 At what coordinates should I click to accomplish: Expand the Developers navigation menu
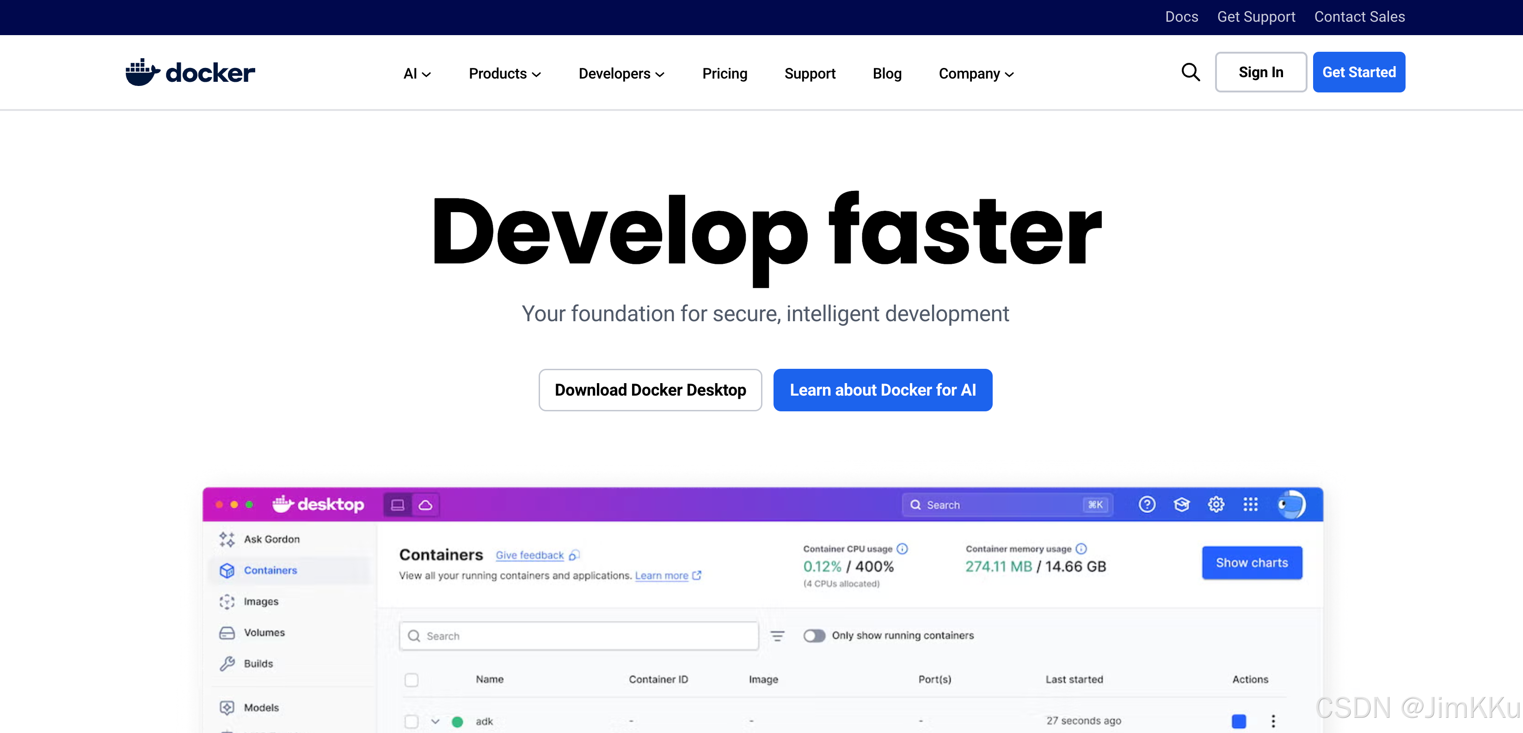[622, 73]
